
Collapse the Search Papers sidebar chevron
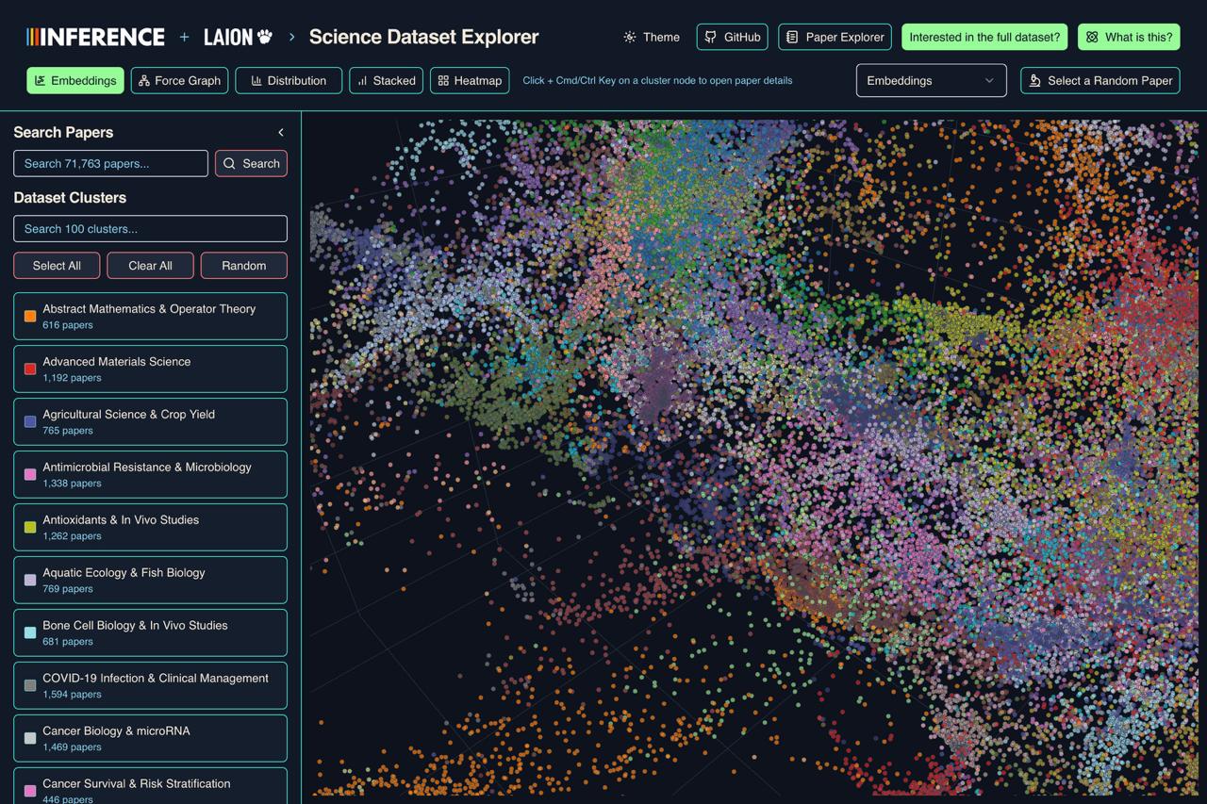(x=280, y=133)
